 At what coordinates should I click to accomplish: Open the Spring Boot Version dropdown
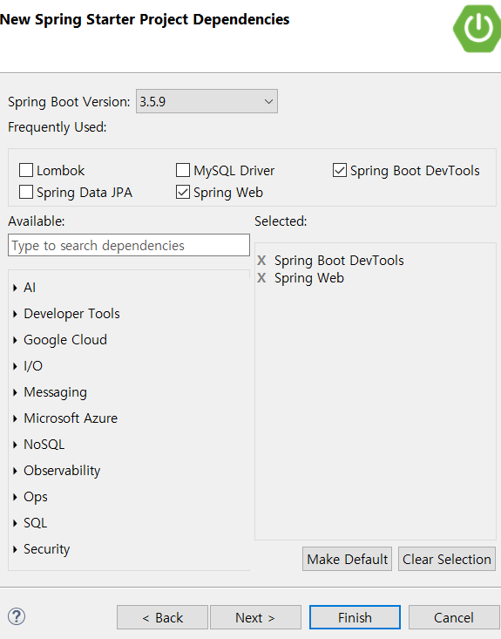tap(206, 101)
